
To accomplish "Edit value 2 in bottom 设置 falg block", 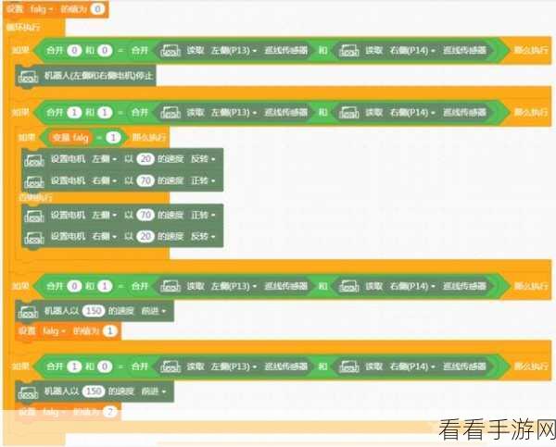I will click(x=110, y=412).
